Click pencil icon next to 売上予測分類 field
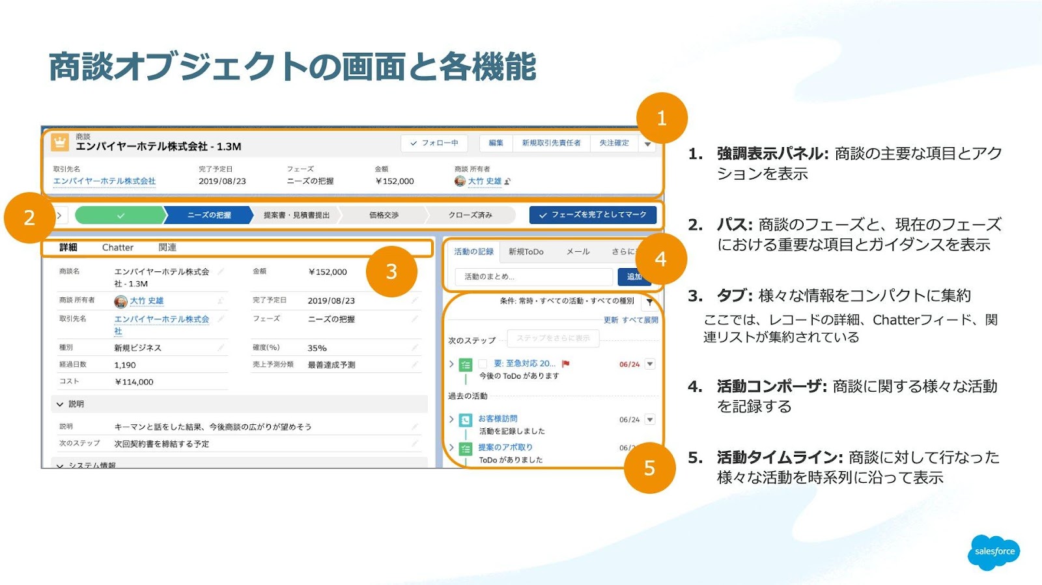 [x=415, y=364]
